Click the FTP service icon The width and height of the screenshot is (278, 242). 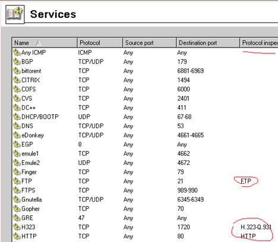pyautogui.click(x=17, y=181)
